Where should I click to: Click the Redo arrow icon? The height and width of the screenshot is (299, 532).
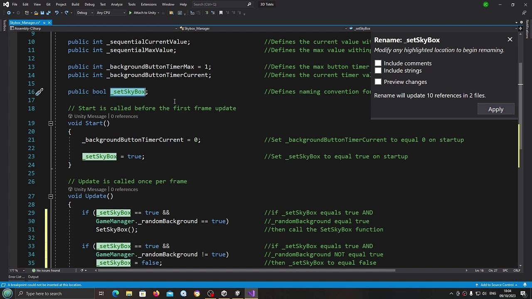(66, 13)
